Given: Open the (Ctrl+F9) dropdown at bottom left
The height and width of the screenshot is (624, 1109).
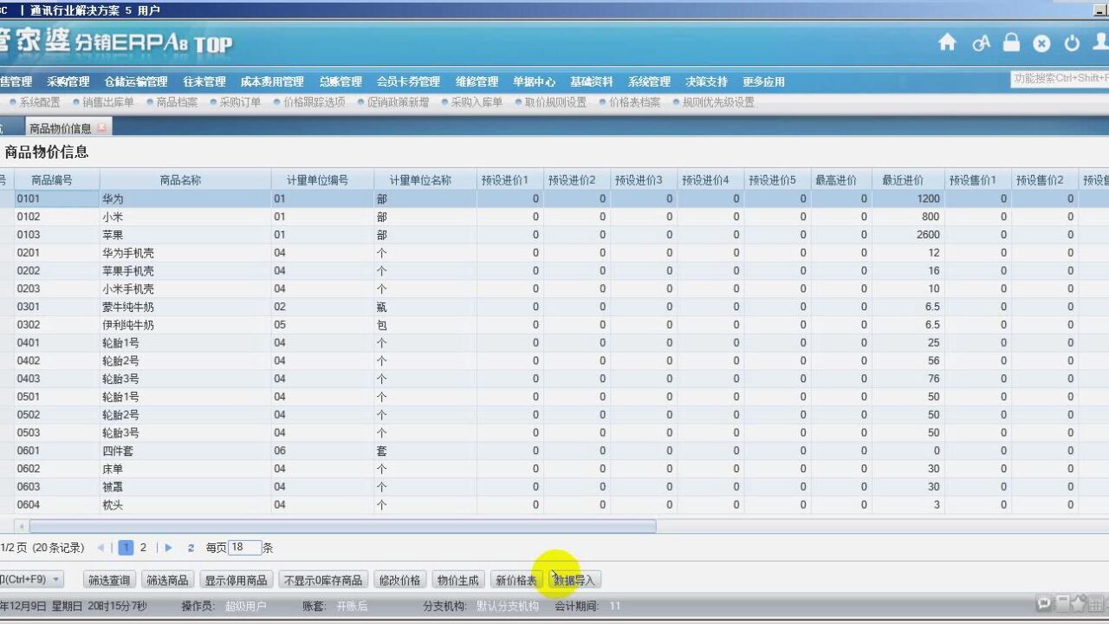Looking at the screenshot, I should pos(33,579).
